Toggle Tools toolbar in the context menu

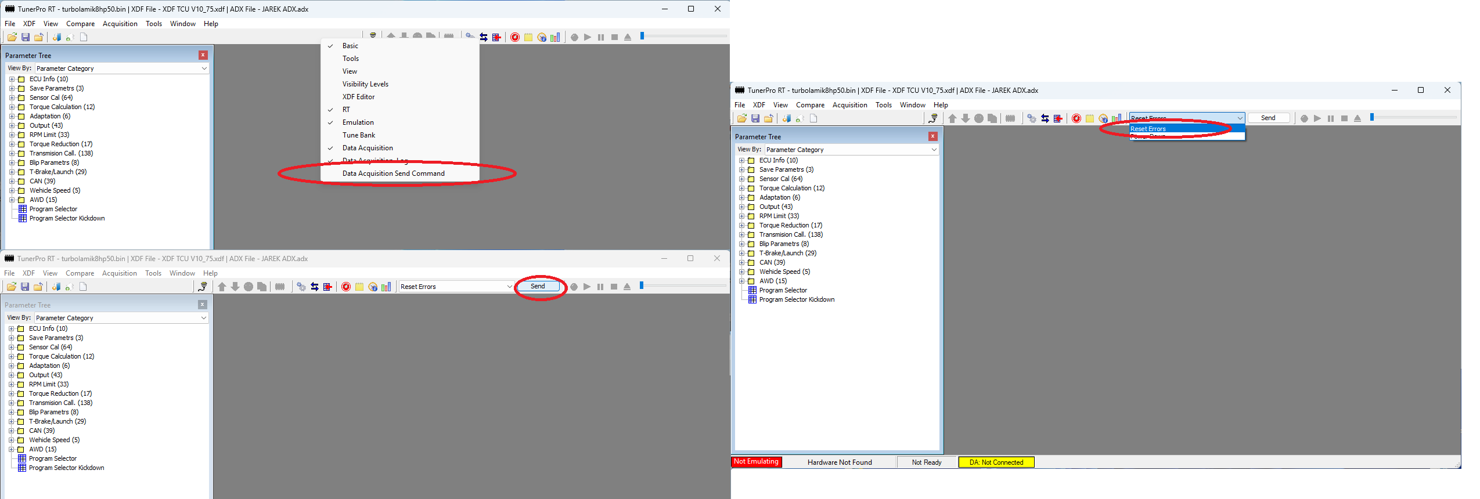coord(350,59)
